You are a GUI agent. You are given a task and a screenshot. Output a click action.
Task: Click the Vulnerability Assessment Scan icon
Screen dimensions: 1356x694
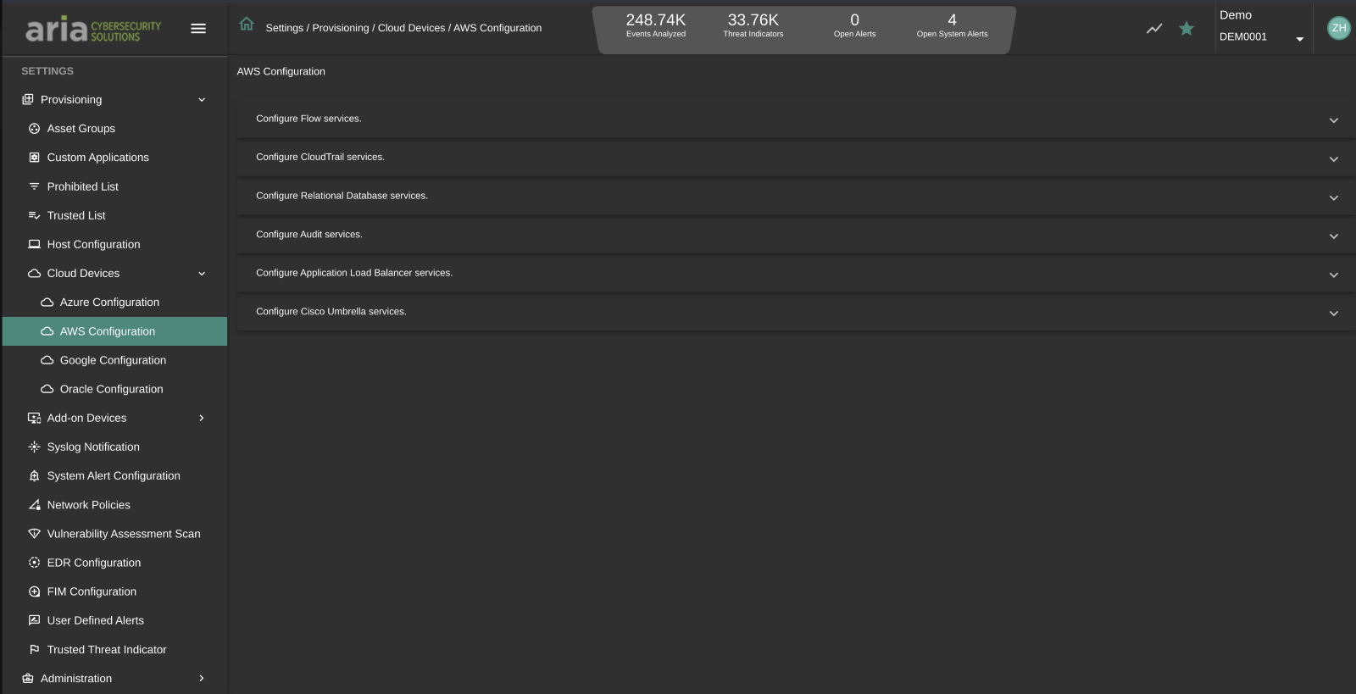point(35,534)
